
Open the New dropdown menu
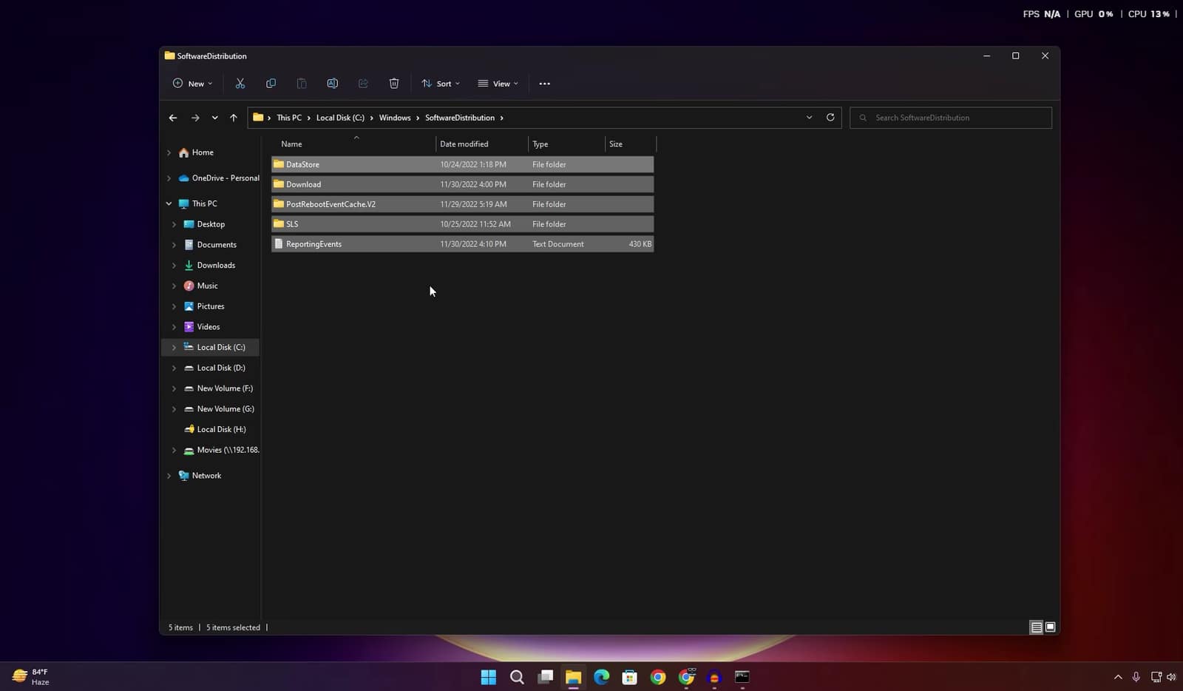click(x=192, y=84)
